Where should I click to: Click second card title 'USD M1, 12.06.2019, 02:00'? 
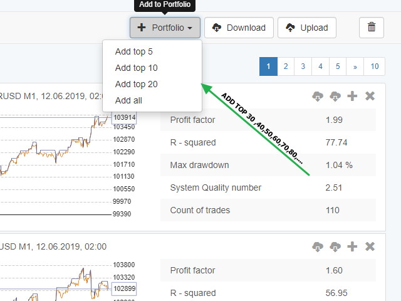tap(53, 246)
